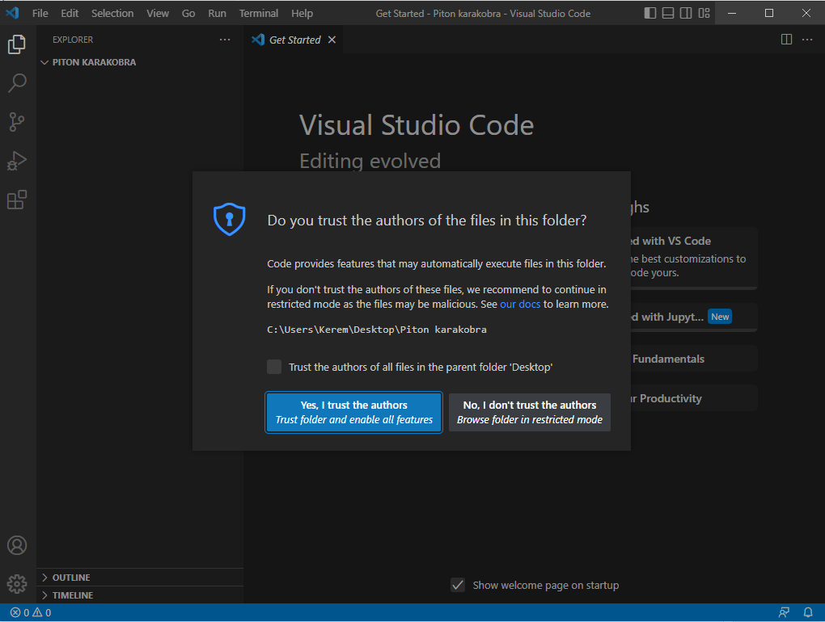Check Trust authors of parent folder 'Desktop'

coord(274,367)
